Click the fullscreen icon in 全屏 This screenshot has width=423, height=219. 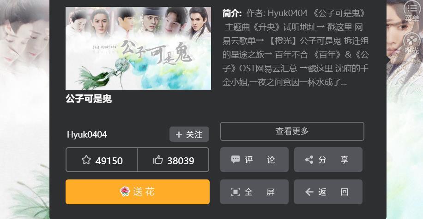point(235,192)
